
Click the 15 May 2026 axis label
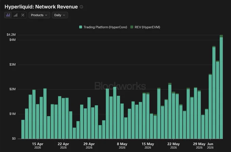pos(148,146)
